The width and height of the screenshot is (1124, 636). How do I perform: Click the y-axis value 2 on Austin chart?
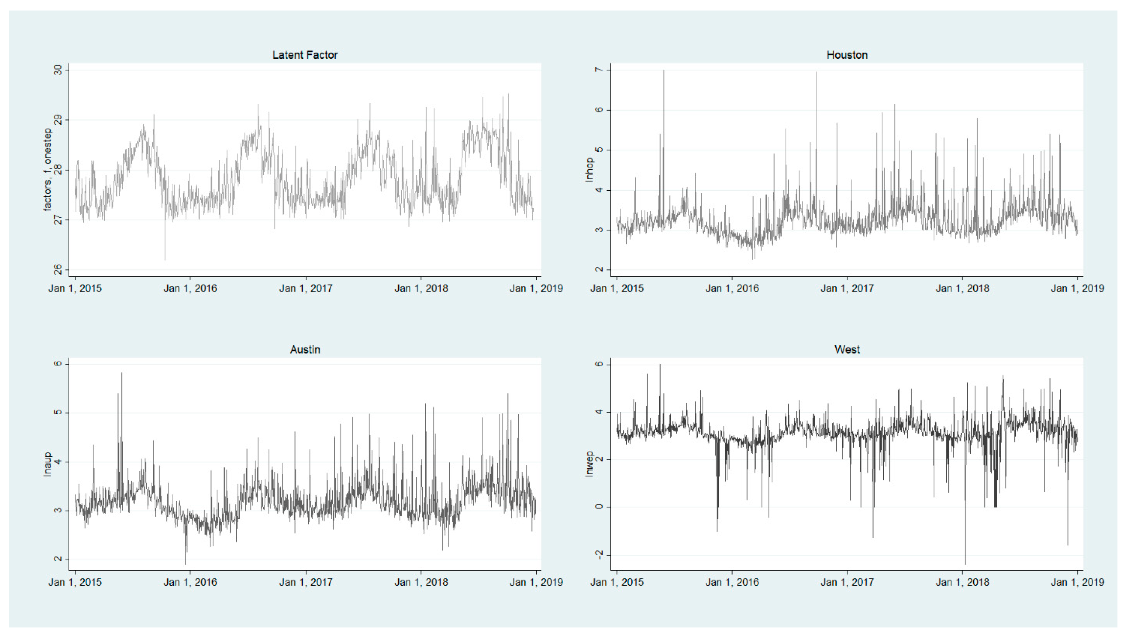click(x=58, y=559)
